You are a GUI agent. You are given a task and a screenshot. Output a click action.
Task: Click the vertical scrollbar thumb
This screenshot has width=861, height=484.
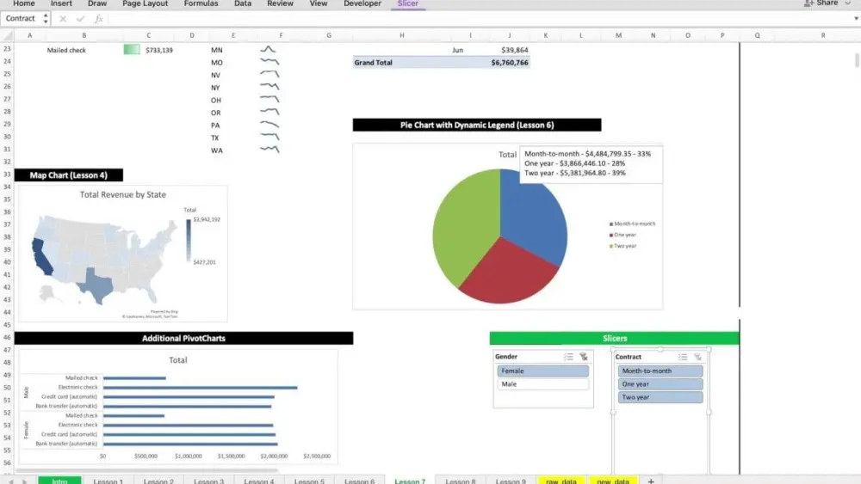point(857,59)
